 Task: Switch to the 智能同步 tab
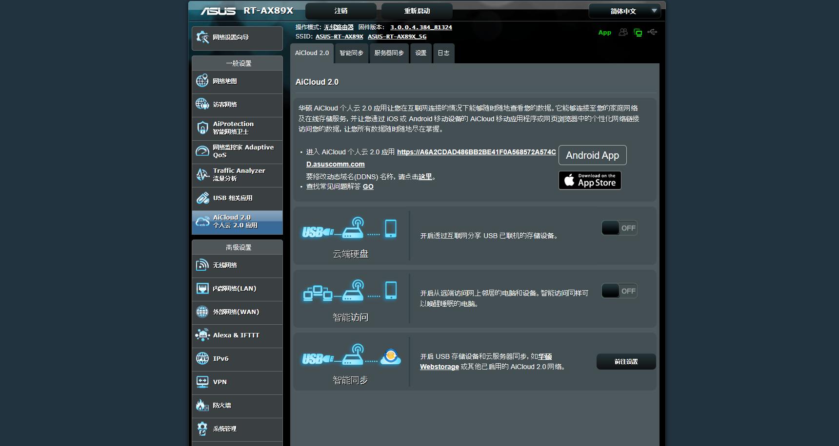(351, 53)
